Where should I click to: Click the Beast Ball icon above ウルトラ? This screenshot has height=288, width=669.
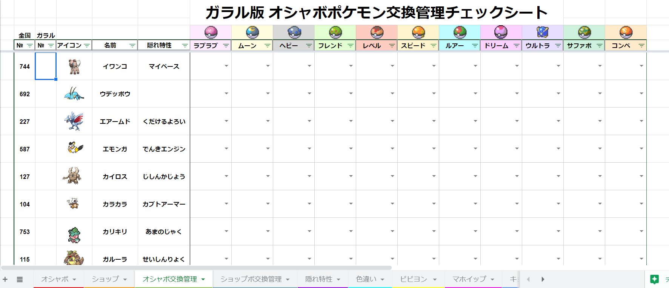pos(543,32)
